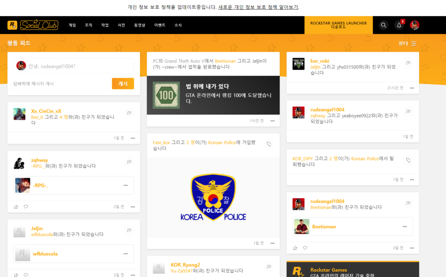Comment on the zqhwsy post
446x277 pixels.
coord(26,207)
